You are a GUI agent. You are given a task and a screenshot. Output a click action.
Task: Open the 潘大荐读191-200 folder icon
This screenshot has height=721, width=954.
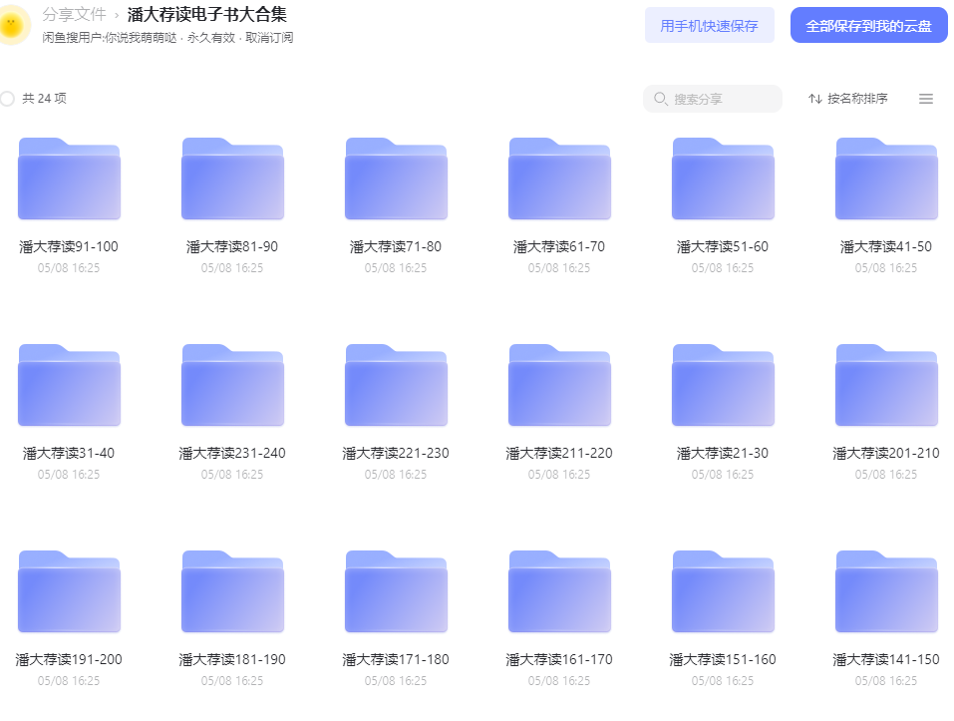[x=70, y=590]
